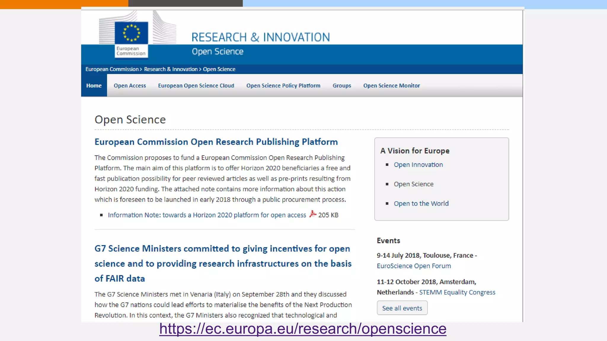Open the Home tab
This screenshot has width=607, height=341.
click(x=94, y=86)
